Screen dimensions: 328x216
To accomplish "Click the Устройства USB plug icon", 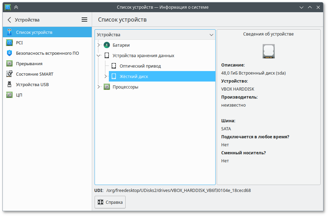I will click(9, 84).
